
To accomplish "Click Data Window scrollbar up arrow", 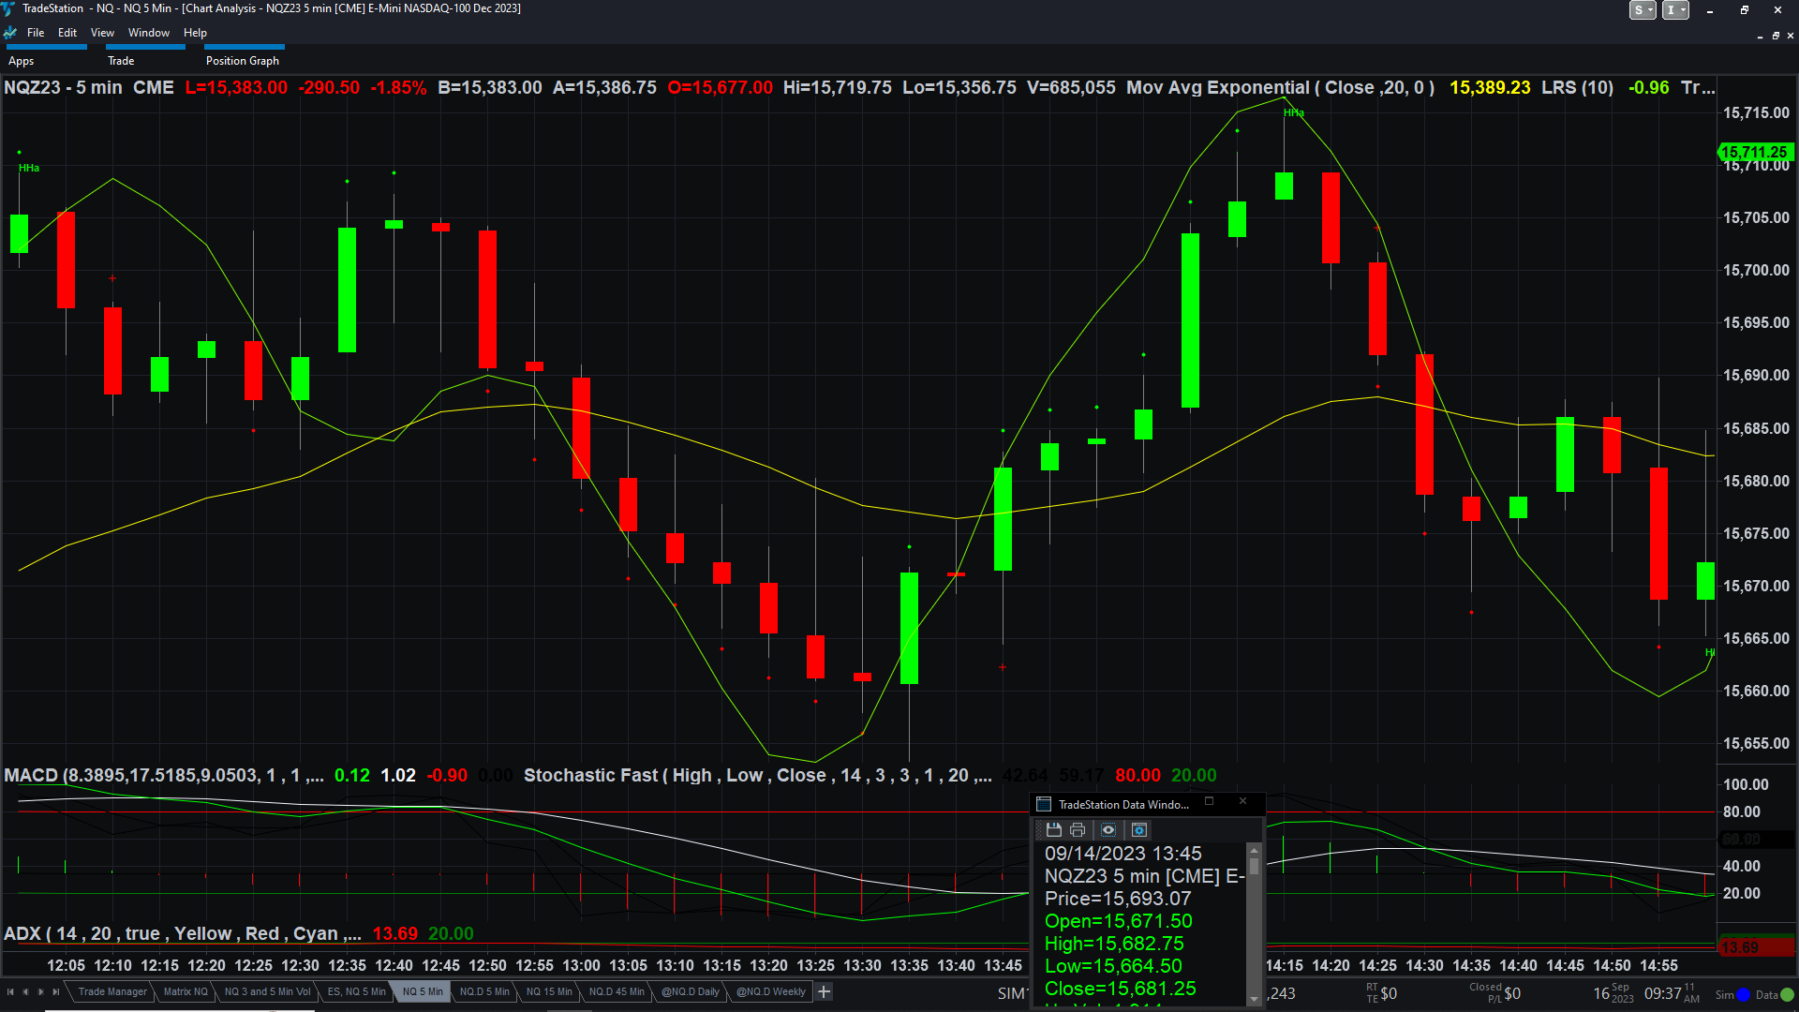I will point(1255,850).
